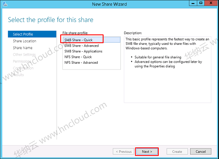Close the New Share Wizard window

click(211, 3)
